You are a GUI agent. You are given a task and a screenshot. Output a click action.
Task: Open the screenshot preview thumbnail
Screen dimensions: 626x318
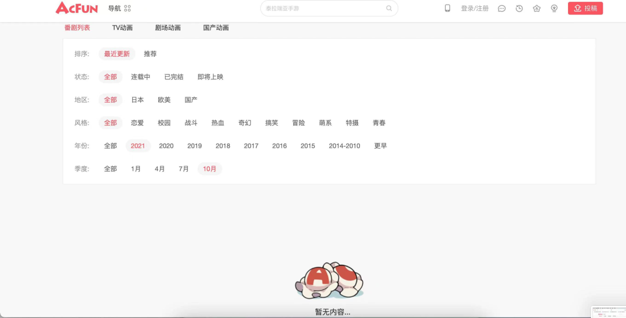609,312
